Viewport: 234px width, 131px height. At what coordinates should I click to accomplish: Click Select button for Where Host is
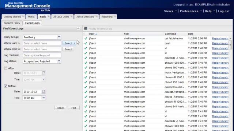[x=68, y=49]
